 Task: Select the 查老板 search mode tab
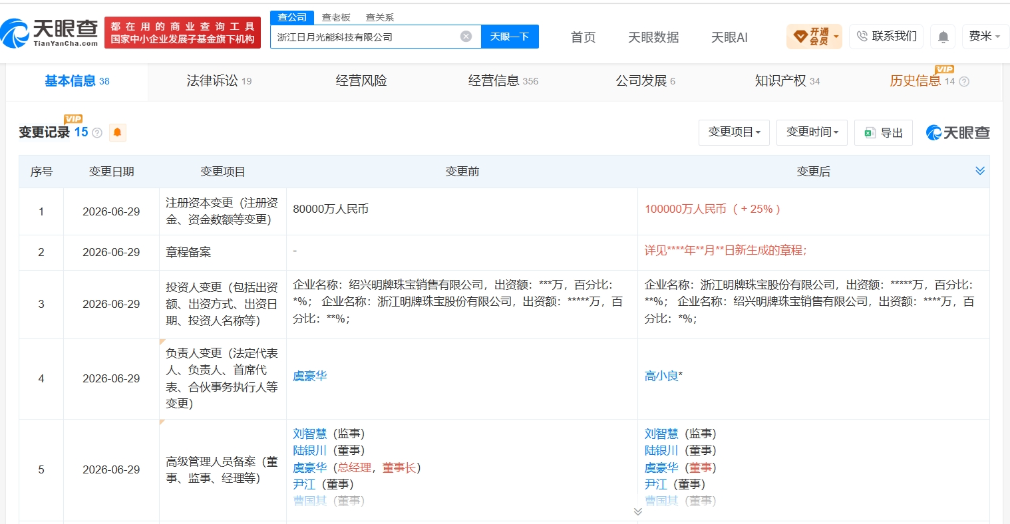(336, 17)
